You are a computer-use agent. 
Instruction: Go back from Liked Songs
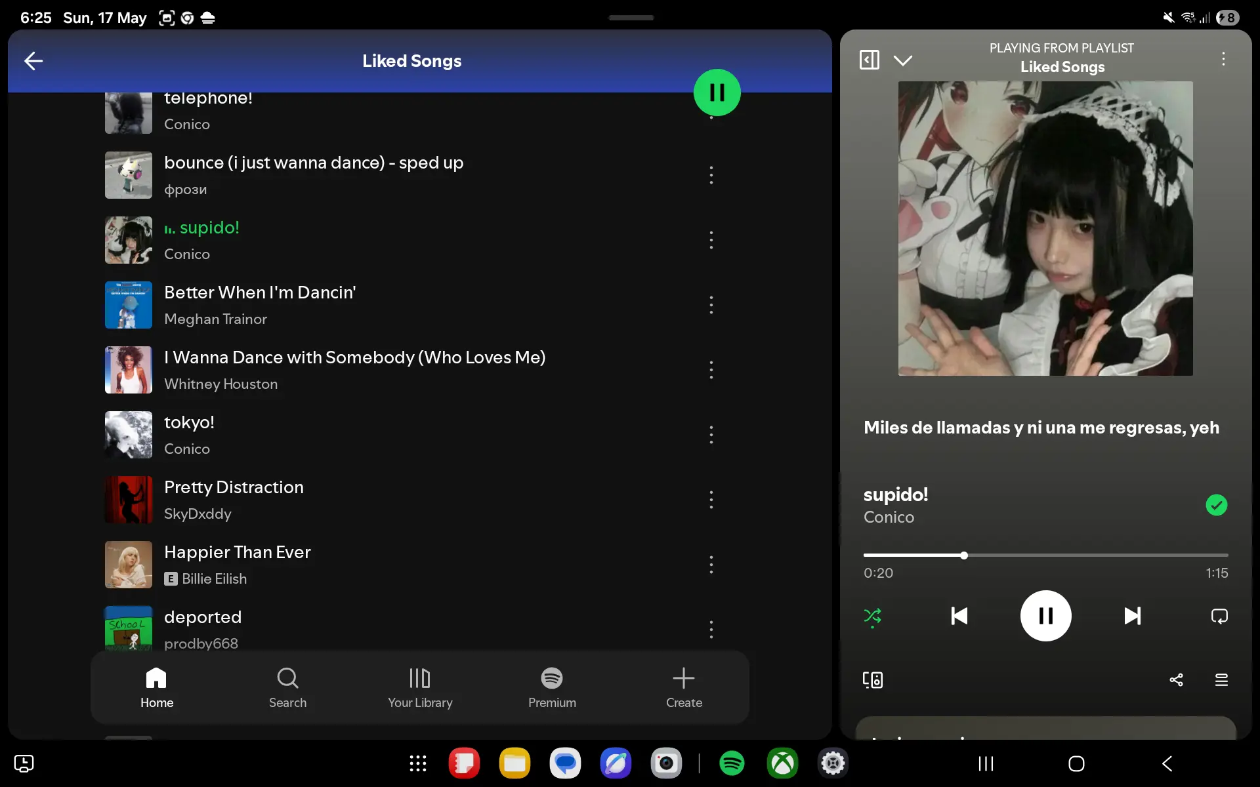33,61
